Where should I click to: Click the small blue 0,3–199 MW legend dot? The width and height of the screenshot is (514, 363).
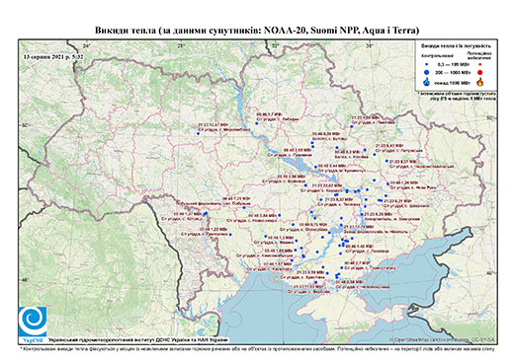pyautogui.click(x=426, y=65)
